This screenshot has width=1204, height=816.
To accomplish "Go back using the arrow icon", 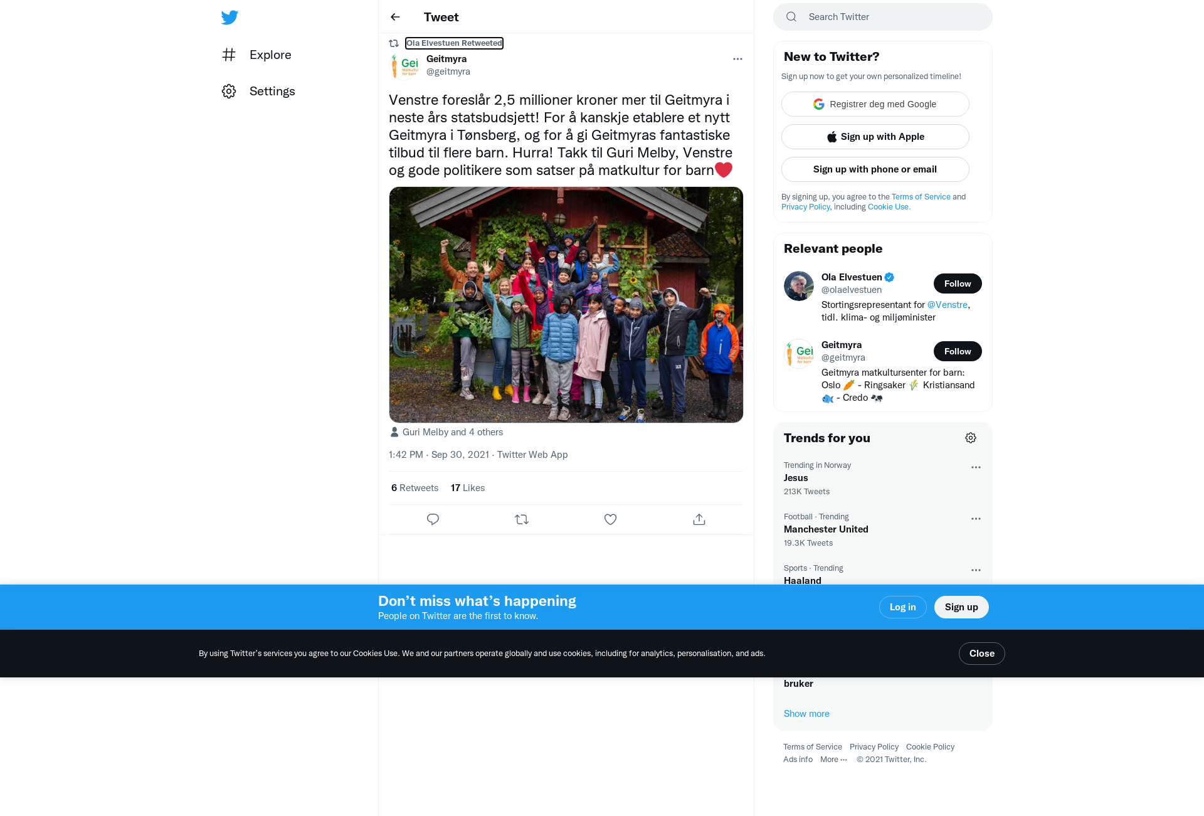I will click(395, 17).
